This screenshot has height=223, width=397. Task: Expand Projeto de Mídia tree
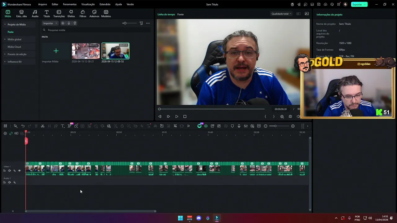tap(5, 24)
